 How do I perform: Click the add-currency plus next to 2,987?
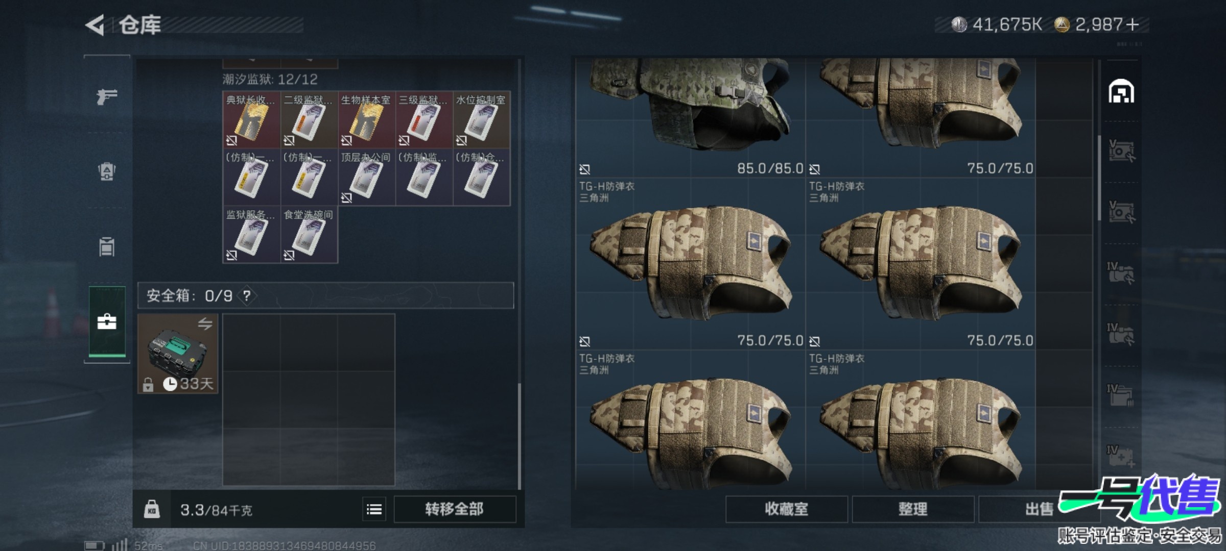1133,24
